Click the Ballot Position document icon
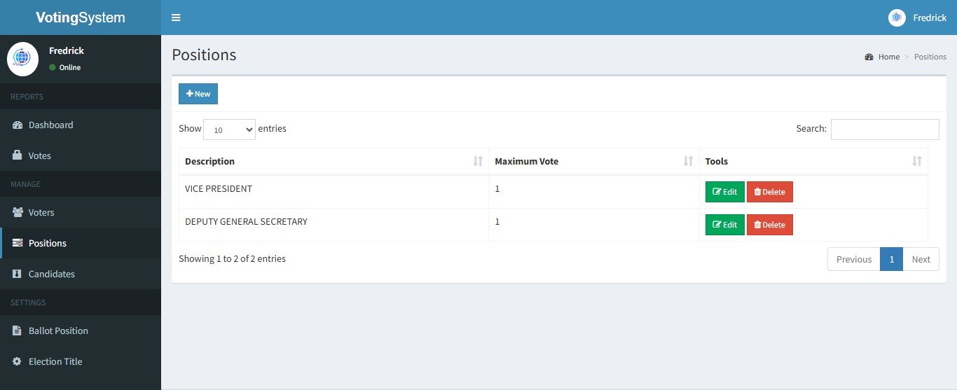Screen dimensions: 957x390 [18, 330]
